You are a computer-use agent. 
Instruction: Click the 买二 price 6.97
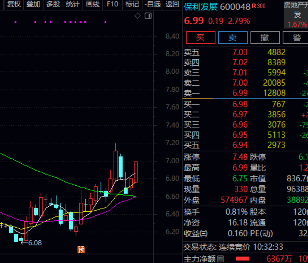click(x=240, y=115)
